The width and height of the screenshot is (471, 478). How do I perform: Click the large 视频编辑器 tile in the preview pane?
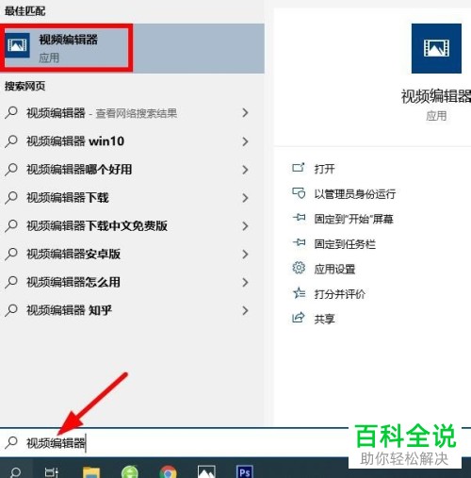[436, 48]
